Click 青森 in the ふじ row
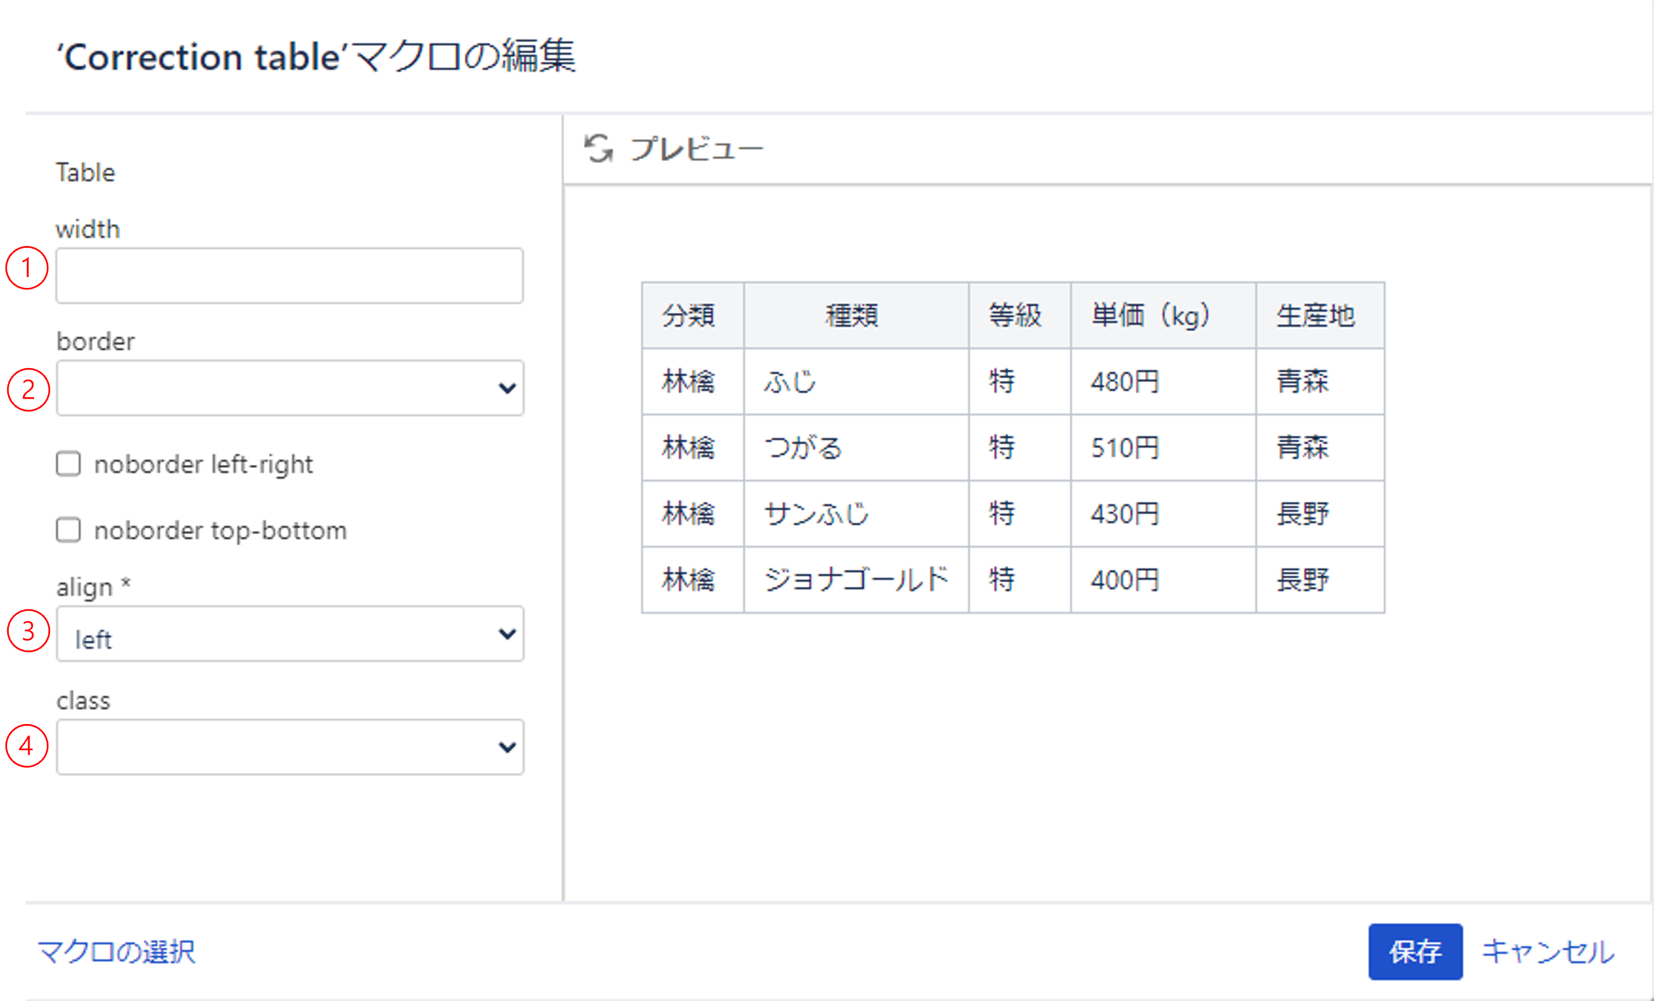The image size is (1654, 1001). coord(1320,382)
